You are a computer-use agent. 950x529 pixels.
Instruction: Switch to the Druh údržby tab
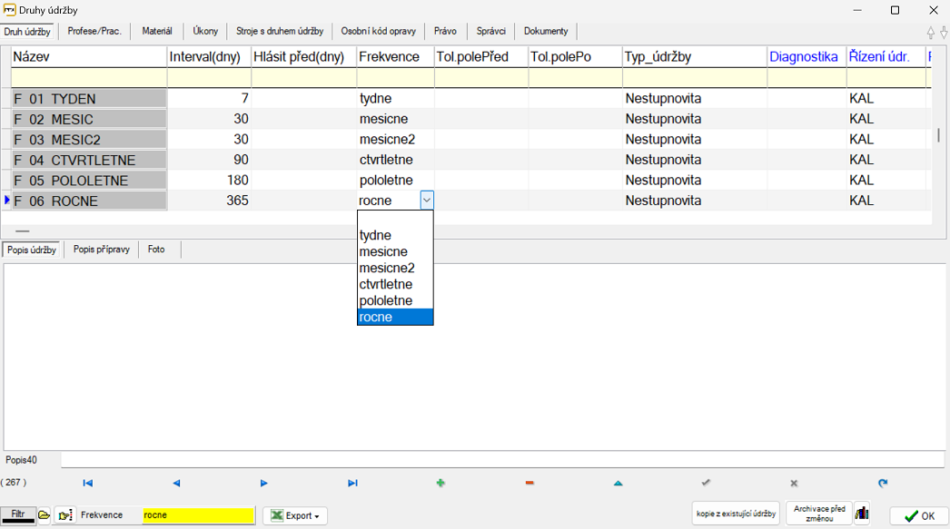click(27, 32)
